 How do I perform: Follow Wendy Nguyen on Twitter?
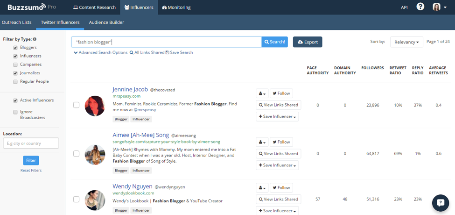pos(281,188)
